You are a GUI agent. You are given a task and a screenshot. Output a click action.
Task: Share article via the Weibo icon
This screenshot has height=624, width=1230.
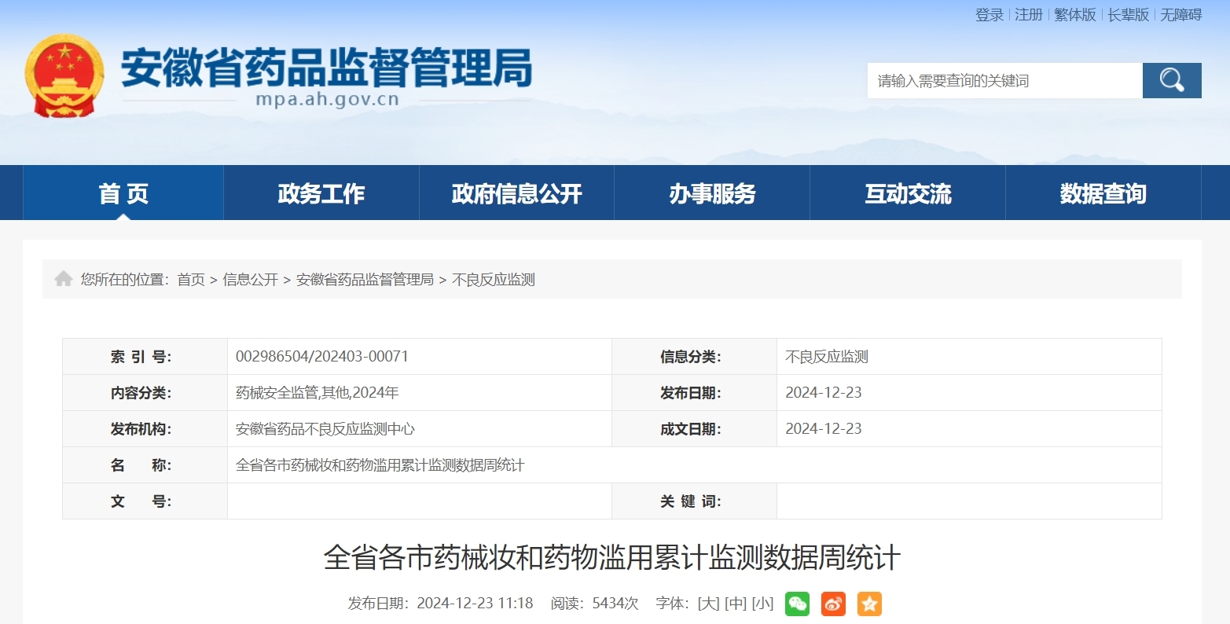pos(832,604)
